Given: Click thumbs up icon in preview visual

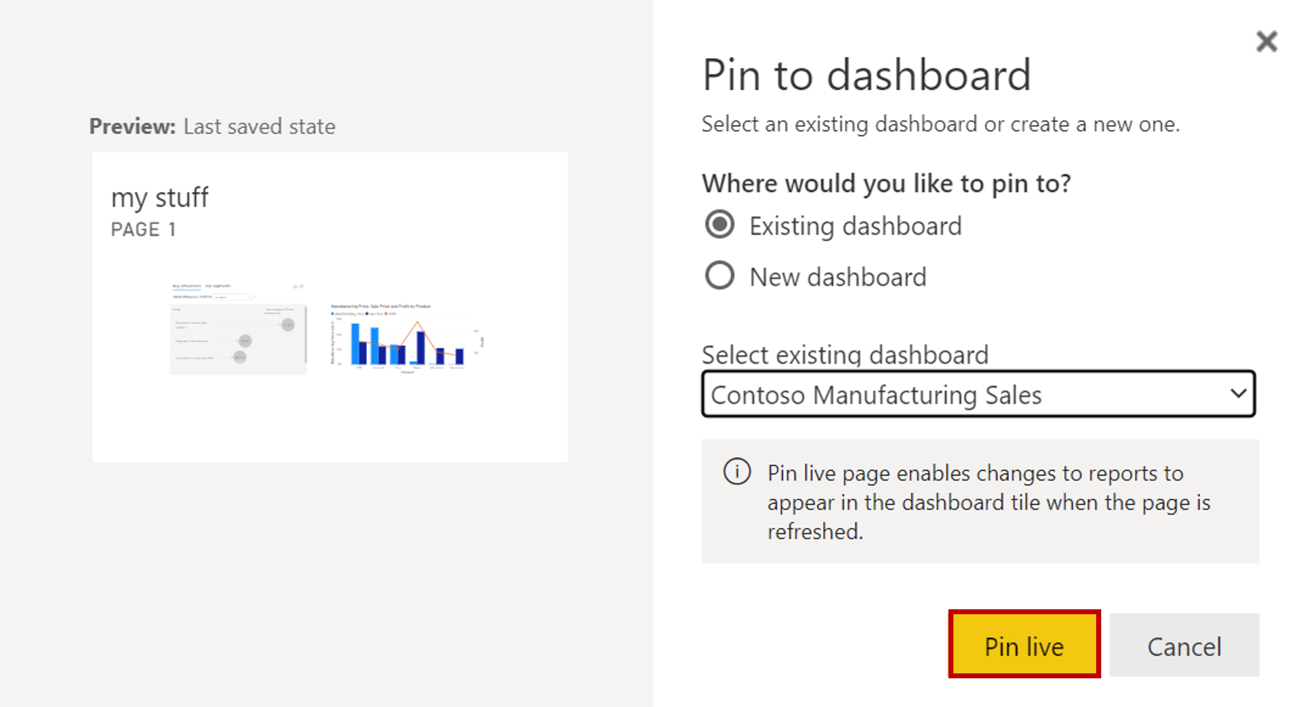Looking at the screenshot, I should [x=295, y=286].
